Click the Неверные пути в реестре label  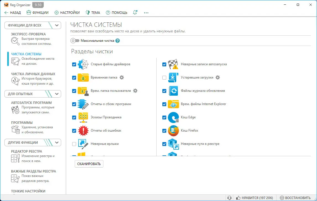coord(200,144)
